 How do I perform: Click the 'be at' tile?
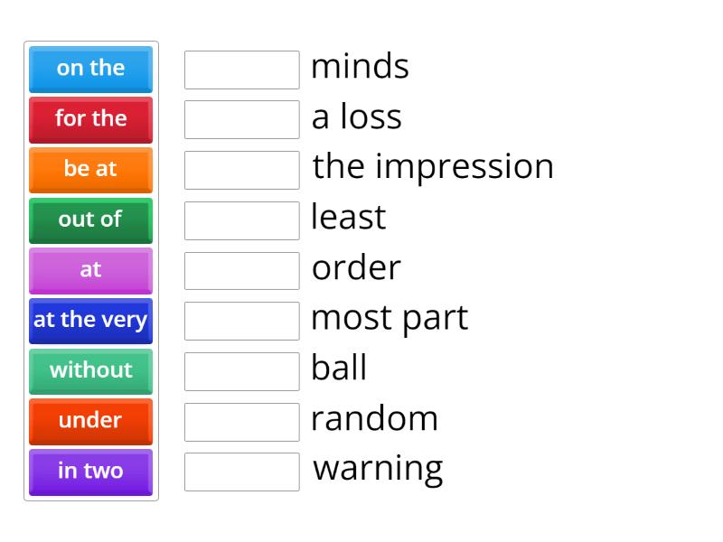point(90,169)
